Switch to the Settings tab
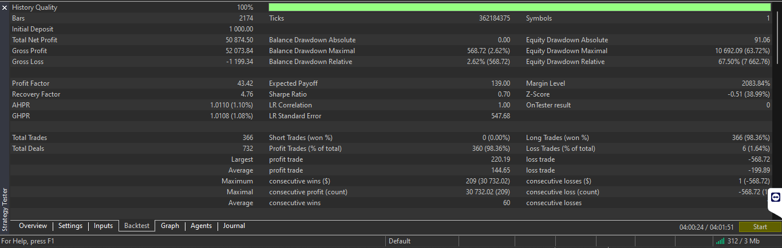 point(70,226)
